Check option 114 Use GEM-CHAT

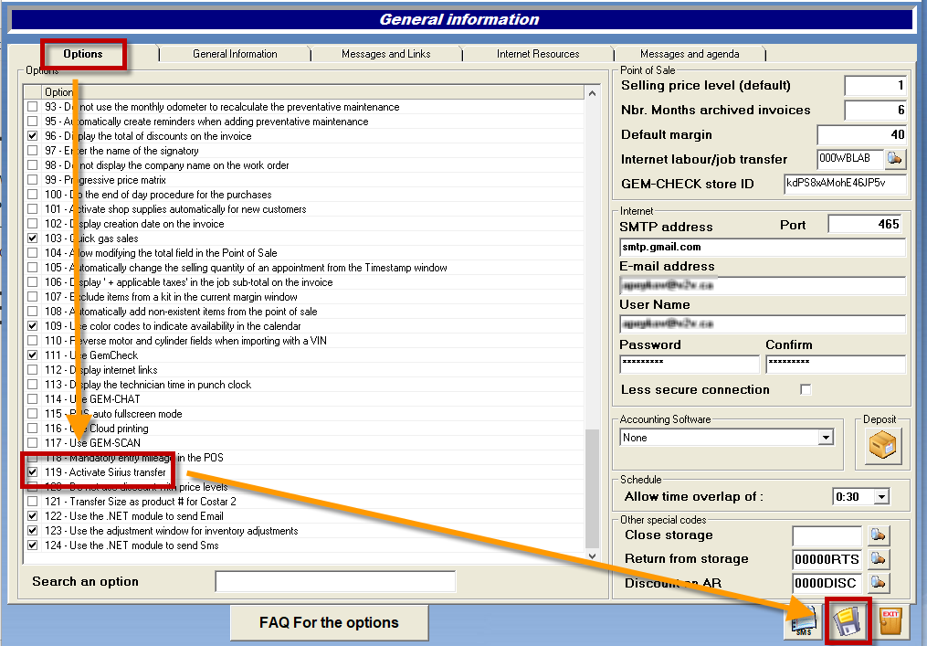coord(33,399)
